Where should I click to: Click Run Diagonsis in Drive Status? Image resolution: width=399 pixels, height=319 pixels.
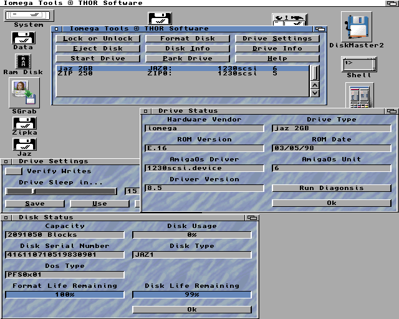(332, 188)
